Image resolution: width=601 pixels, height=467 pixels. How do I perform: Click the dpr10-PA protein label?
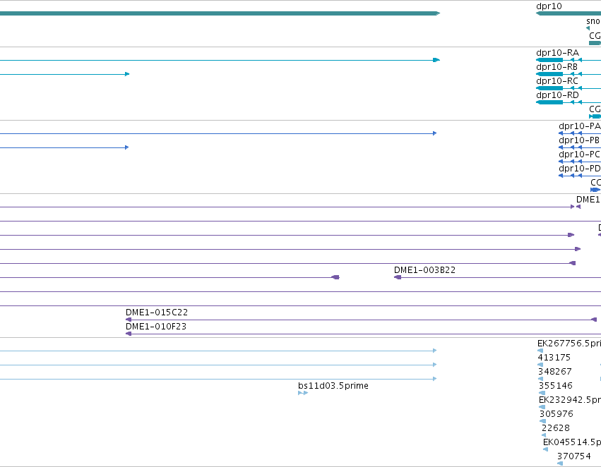click(580, 126)
